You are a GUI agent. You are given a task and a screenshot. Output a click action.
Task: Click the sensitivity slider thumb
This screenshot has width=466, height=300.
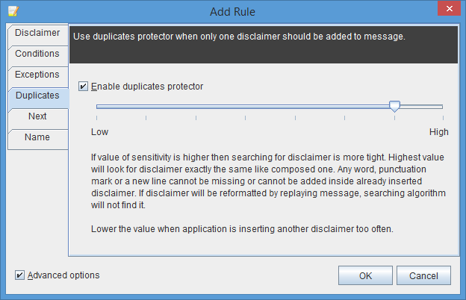(x=394, y=106)
